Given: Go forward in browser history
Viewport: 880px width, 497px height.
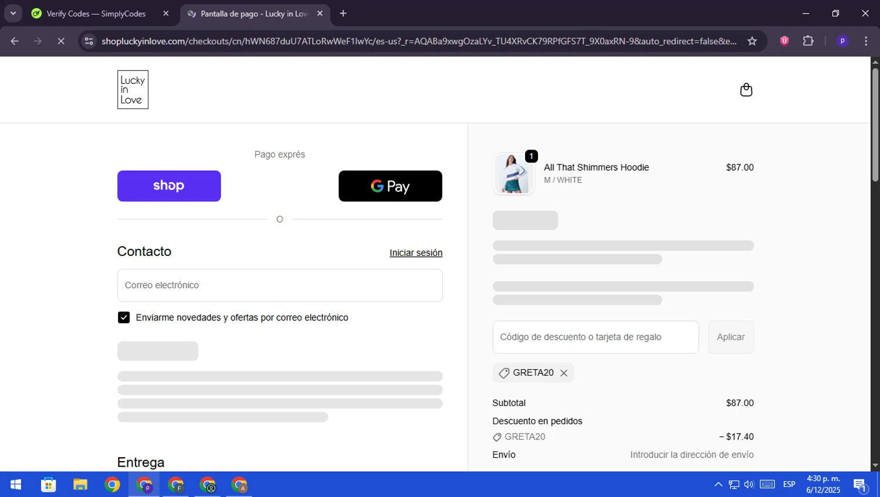Looking at the screenshot, I should point(38,41).
